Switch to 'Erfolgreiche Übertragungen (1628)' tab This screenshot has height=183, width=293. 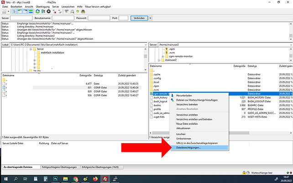102,167
